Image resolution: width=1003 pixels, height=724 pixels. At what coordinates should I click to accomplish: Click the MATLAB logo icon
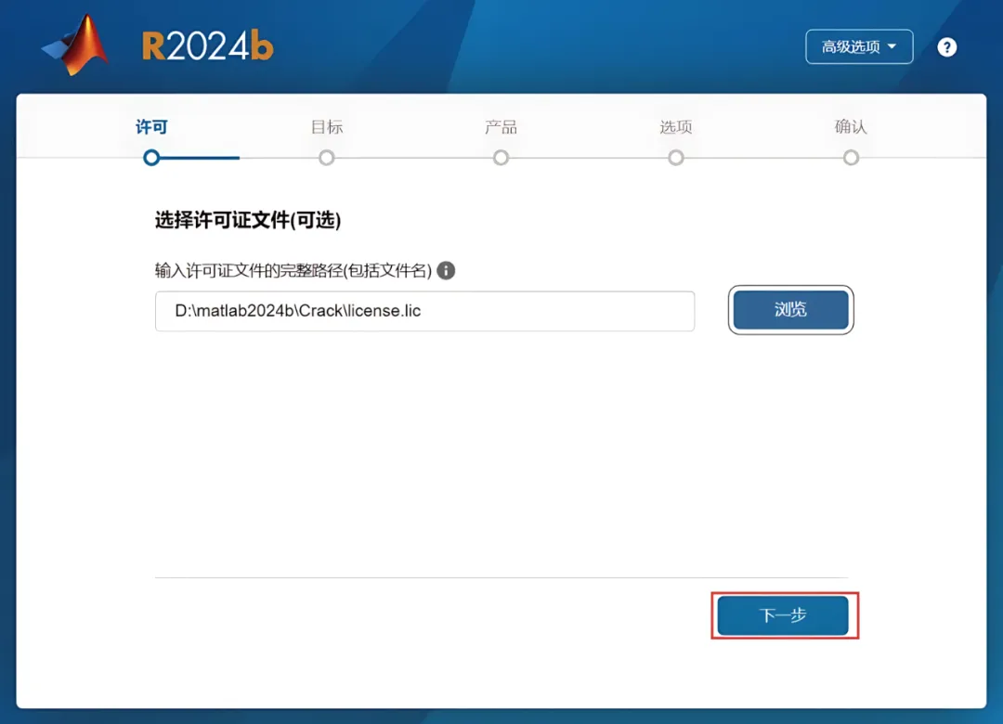pos(75,45)
